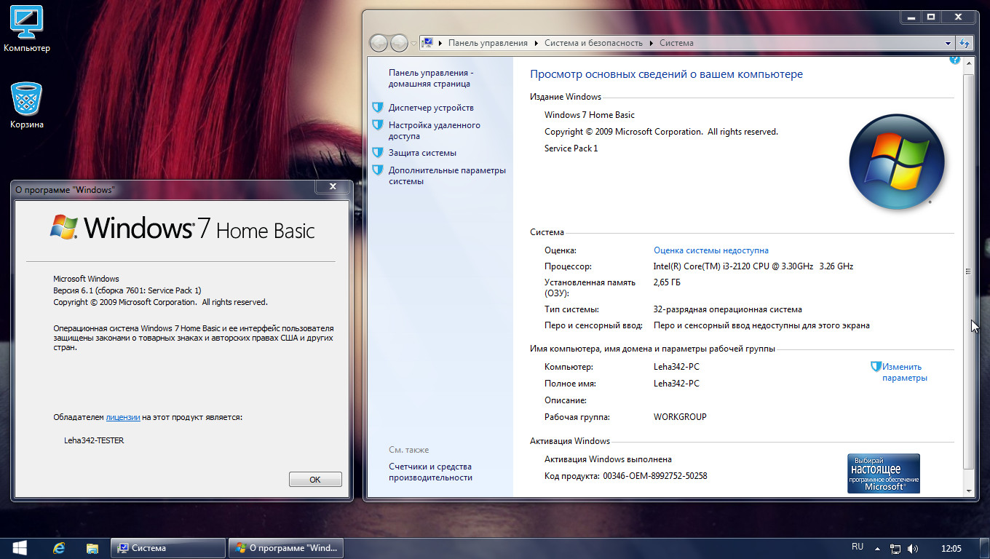This screenshot has height=559, width=990.
Task: Expand the arrow after Система и безопасность breadcrumb
Action: (x=652, y=43)
